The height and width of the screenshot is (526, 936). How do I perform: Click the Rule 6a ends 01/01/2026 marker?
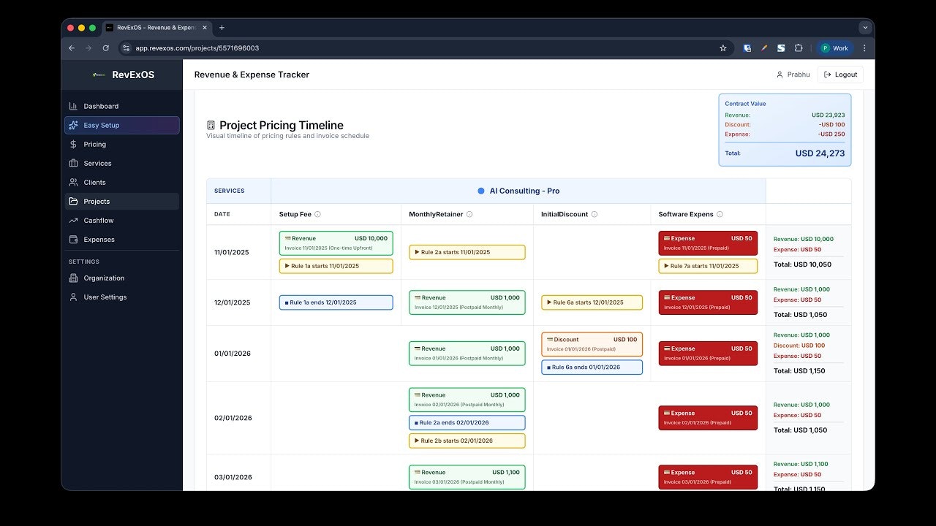592,367
